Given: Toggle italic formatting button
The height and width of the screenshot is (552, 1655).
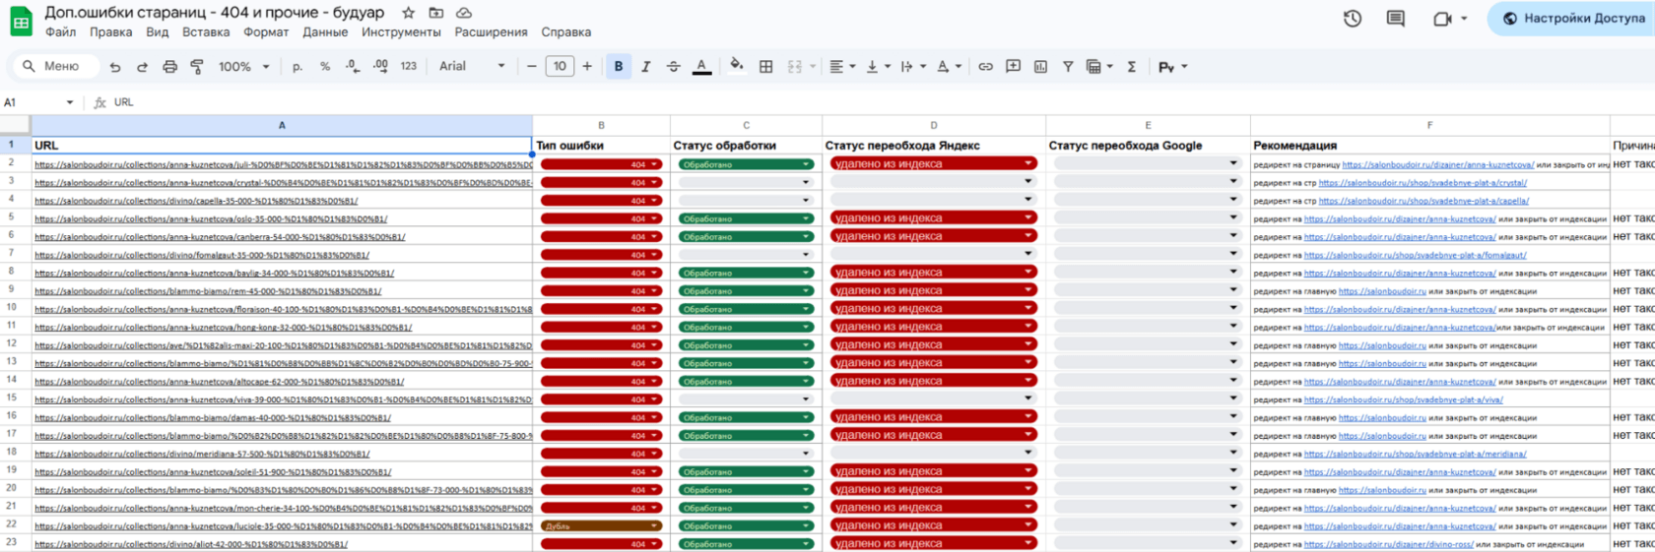Looking at the screenshot, I should coord(646,67).
